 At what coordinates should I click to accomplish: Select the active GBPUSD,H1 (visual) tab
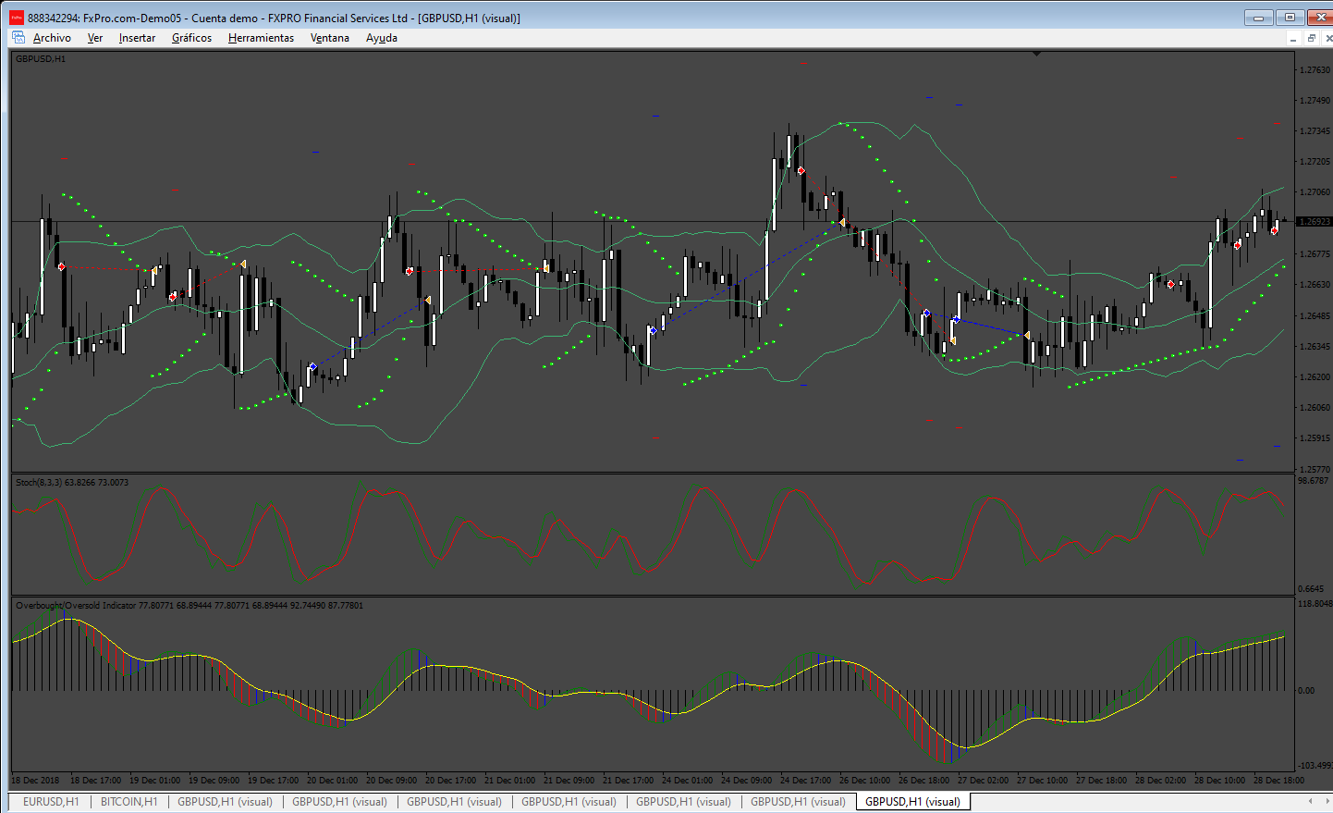point(912,802)
